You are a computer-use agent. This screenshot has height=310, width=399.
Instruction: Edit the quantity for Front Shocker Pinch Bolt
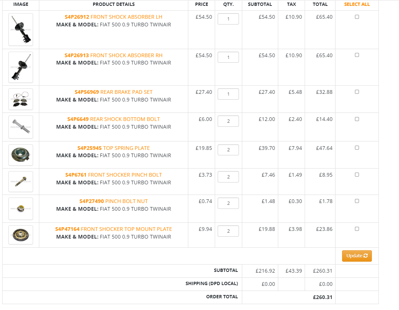pos(228,177)
